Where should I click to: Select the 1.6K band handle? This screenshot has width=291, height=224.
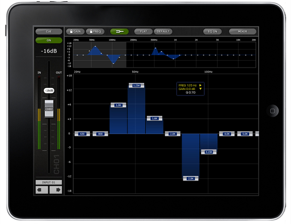pyautogui.click(x=154, y=118)
